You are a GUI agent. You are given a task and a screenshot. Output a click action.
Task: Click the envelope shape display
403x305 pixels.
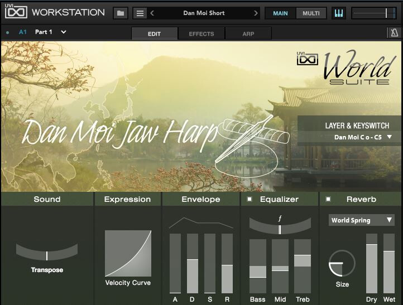(201, 223)
